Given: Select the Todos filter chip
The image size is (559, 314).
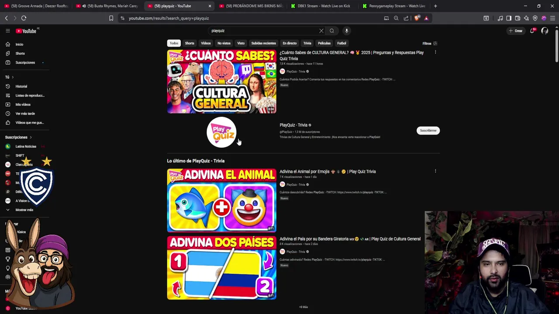Looking at the screenshot, I should click(174, 43).
